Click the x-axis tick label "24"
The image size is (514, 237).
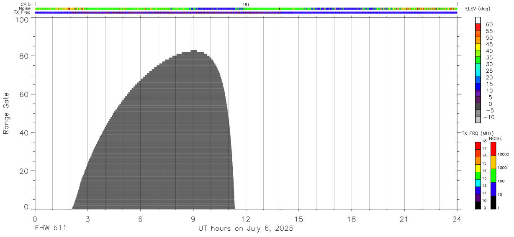(x=457, y=219)
